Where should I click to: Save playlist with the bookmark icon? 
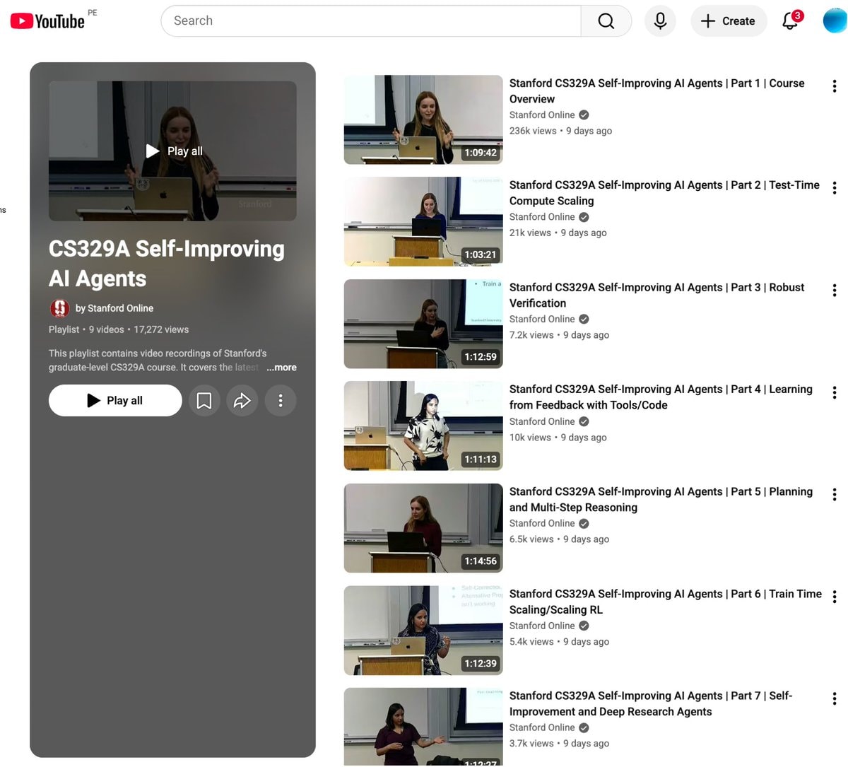(204, 401)
